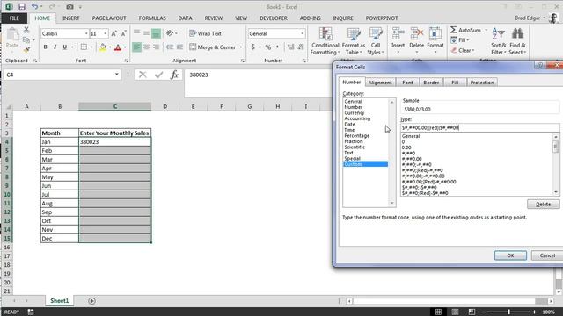Open Sort & Filter menu
Screen dimensions: 563x316
pyautogui.click(x=499, y=41)
